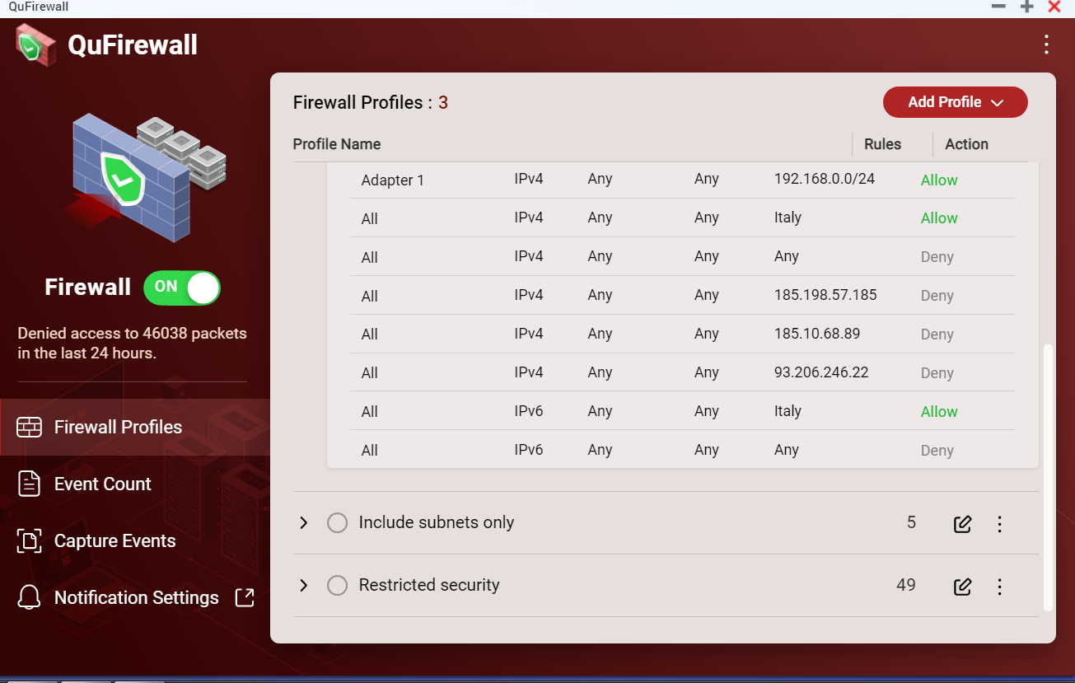Click the Capture Events sidebar icon
Screen dimensions: 1075x683
click(x=30, y=541)
